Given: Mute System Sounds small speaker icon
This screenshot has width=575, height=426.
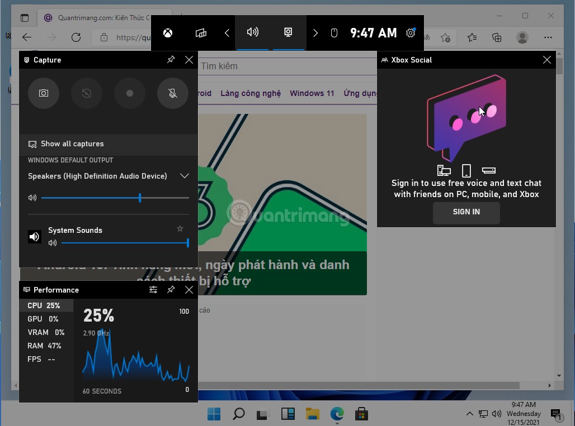Looking at the screenshot, I should click(x=53, y=243).
